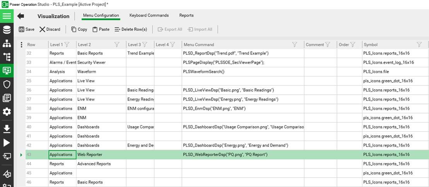Click the monitor with arrow sidebar icon
Screen dimensions: 429x187
(x=7, y=156)
